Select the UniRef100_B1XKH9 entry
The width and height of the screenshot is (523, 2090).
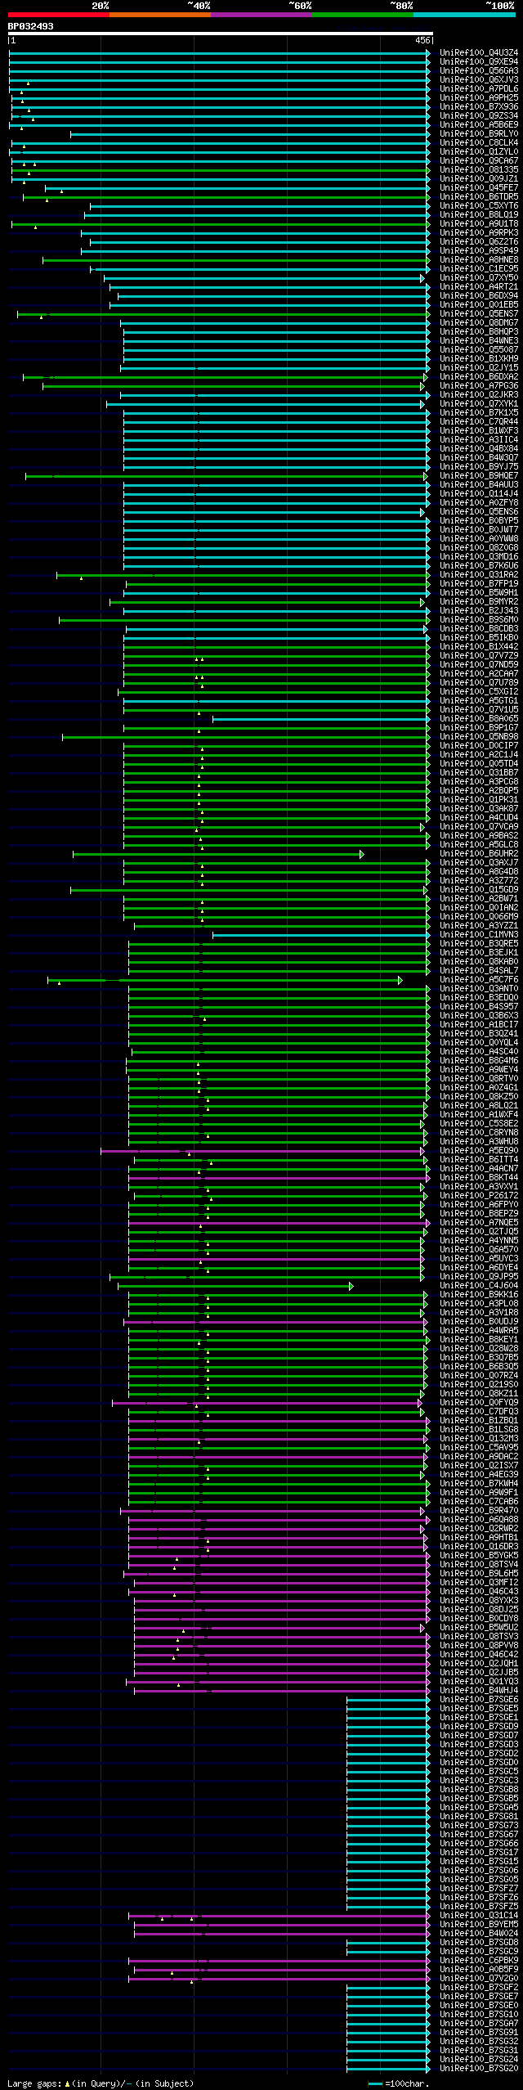pyautogui.click(x=479, y=359)
